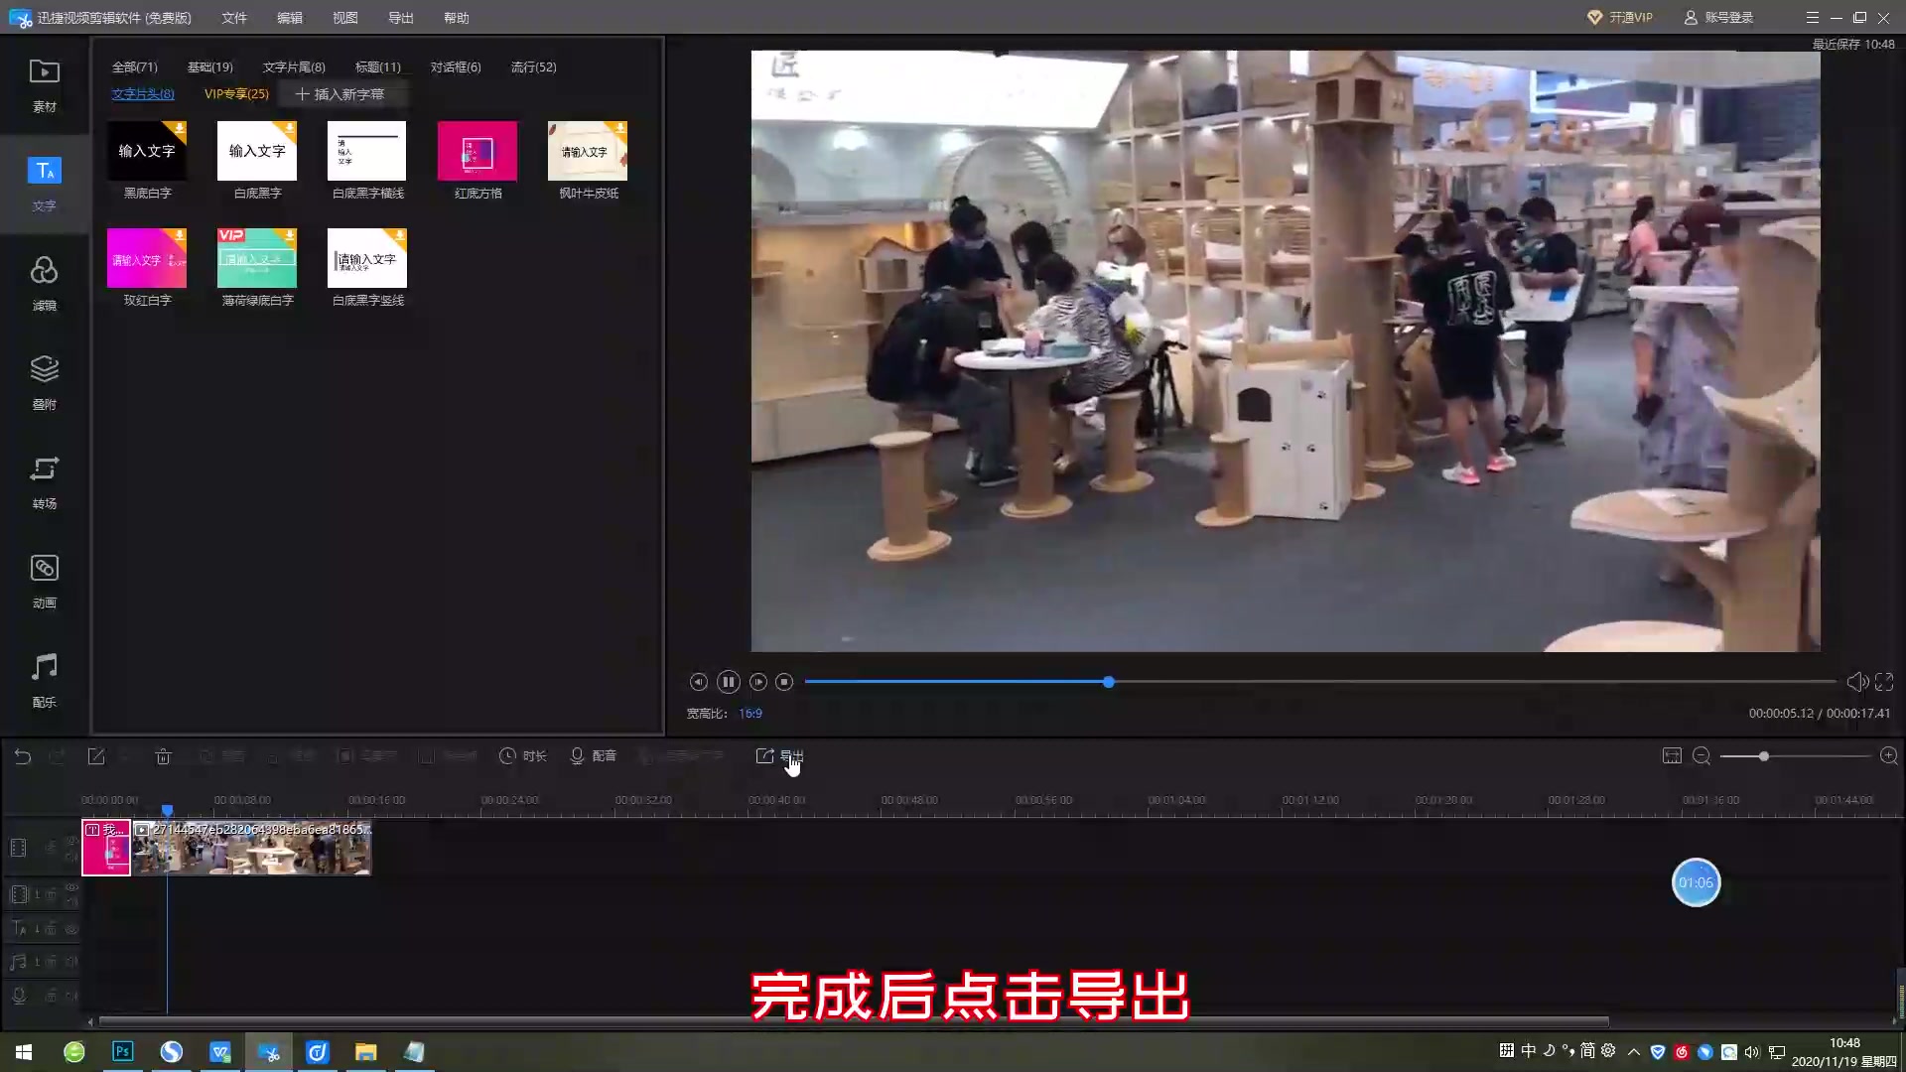The image size is (1906, 1072).
Task: Click the 时长 (duration) toolbar icon
Action: coord(521,755)
